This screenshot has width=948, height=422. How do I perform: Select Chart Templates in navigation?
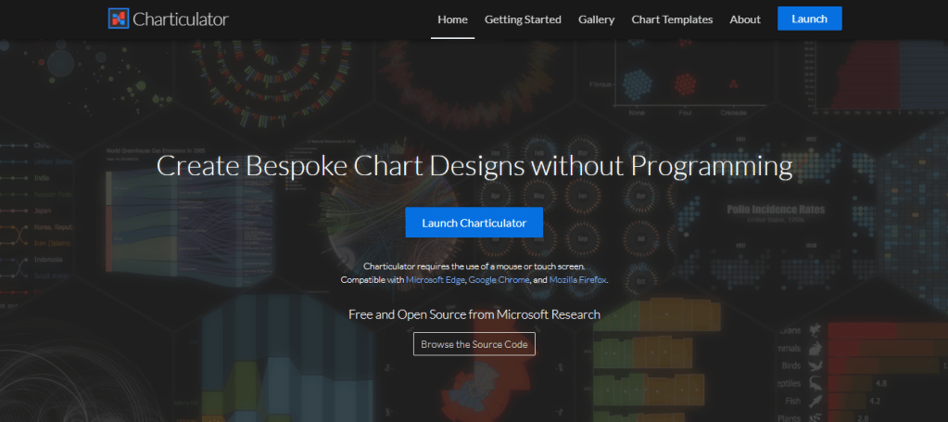(x=672, y=19)
